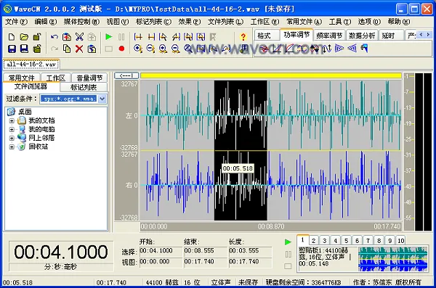Click the right-pointing triangle amplify icon

click(339, 49)
